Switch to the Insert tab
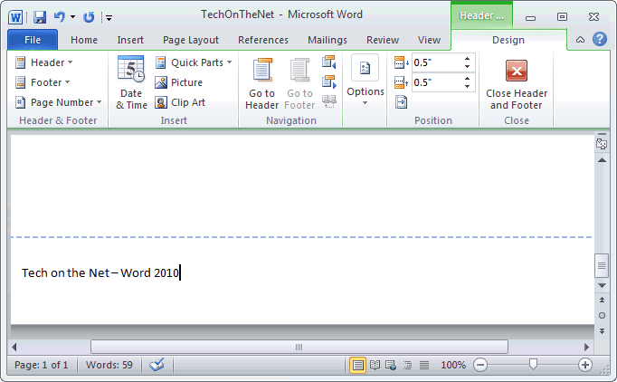Screen dimensions: 617x382 (130, 40)
